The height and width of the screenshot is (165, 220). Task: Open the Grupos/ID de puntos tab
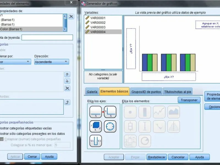coord(146,92)
